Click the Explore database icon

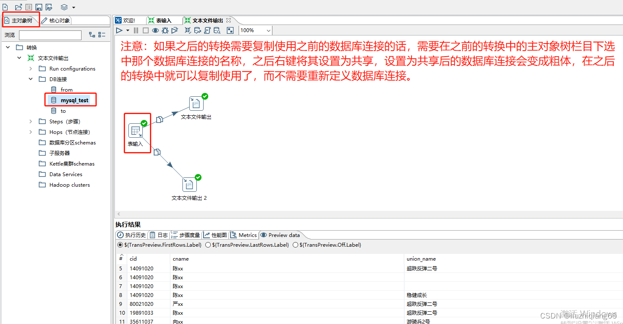[x=217, y=30]
